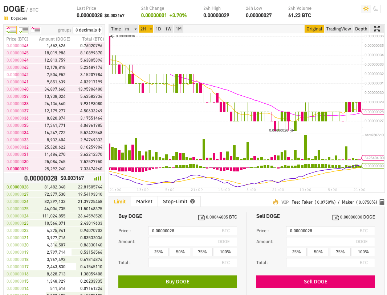Expand chart to fullscreen

point(377,29)
